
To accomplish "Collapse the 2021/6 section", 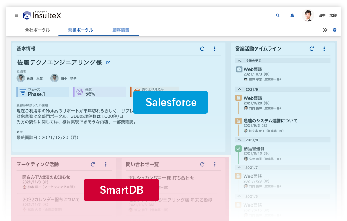I will [239, 196].
